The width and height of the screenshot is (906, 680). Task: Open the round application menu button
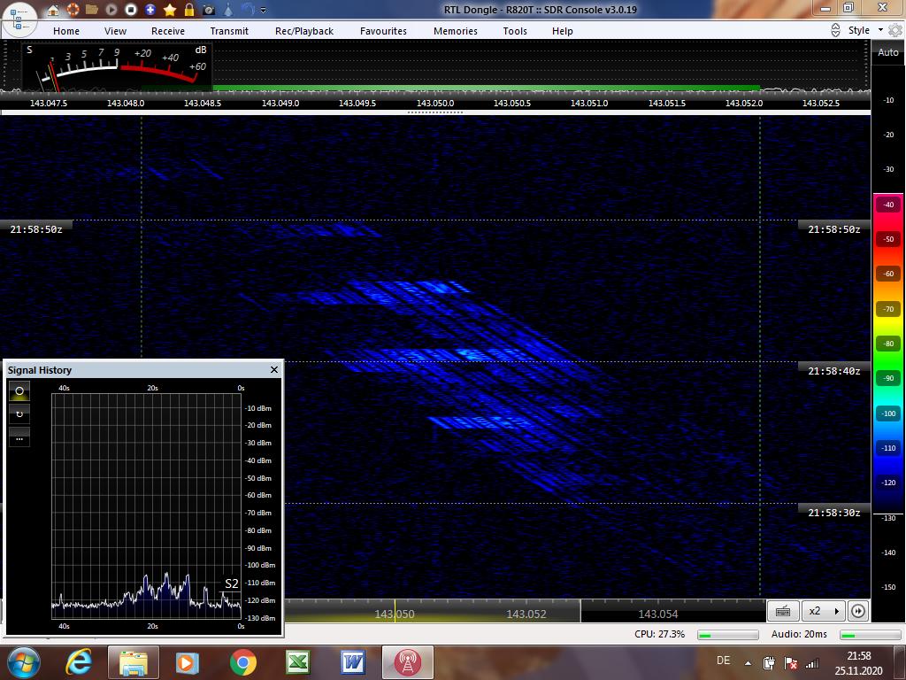click(20, 18)
